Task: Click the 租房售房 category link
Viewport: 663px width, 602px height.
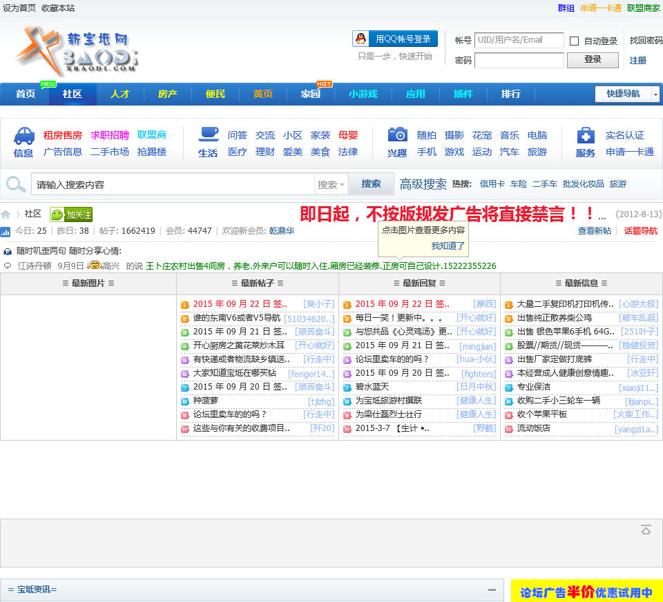Action: coord(63,135)
